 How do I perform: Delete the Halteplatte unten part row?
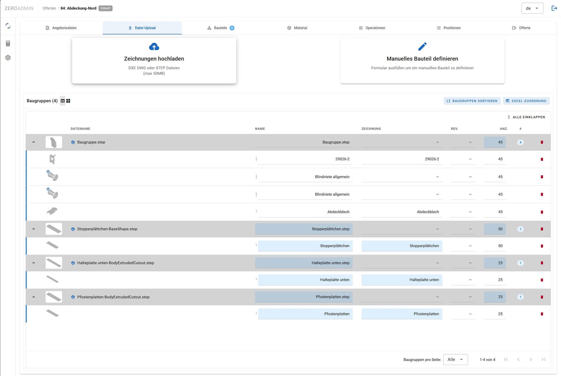click(542, 280)
